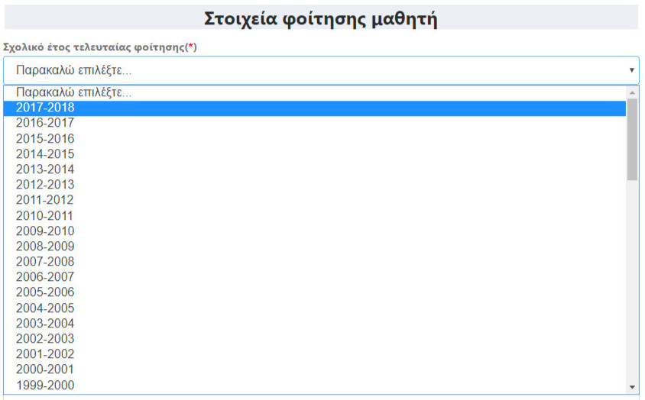Click the scrollbar up arrow in list
This screenshot has width=645, height=400.
(632, 92)
